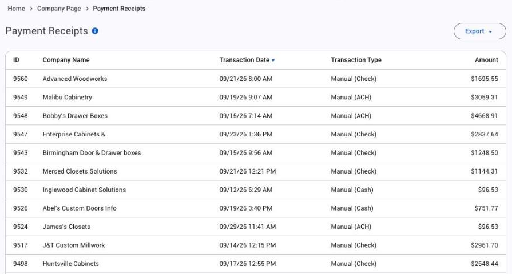This screenshot has height=274, width=512.
Task: Sort by Transaction Date column
Action: pyautogui.click(x=247, y=60)
